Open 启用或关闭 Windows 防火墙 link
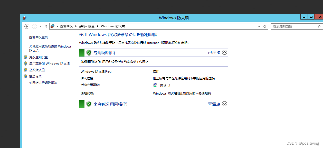The height and width of the screenshot is (148, 323). 49,63
